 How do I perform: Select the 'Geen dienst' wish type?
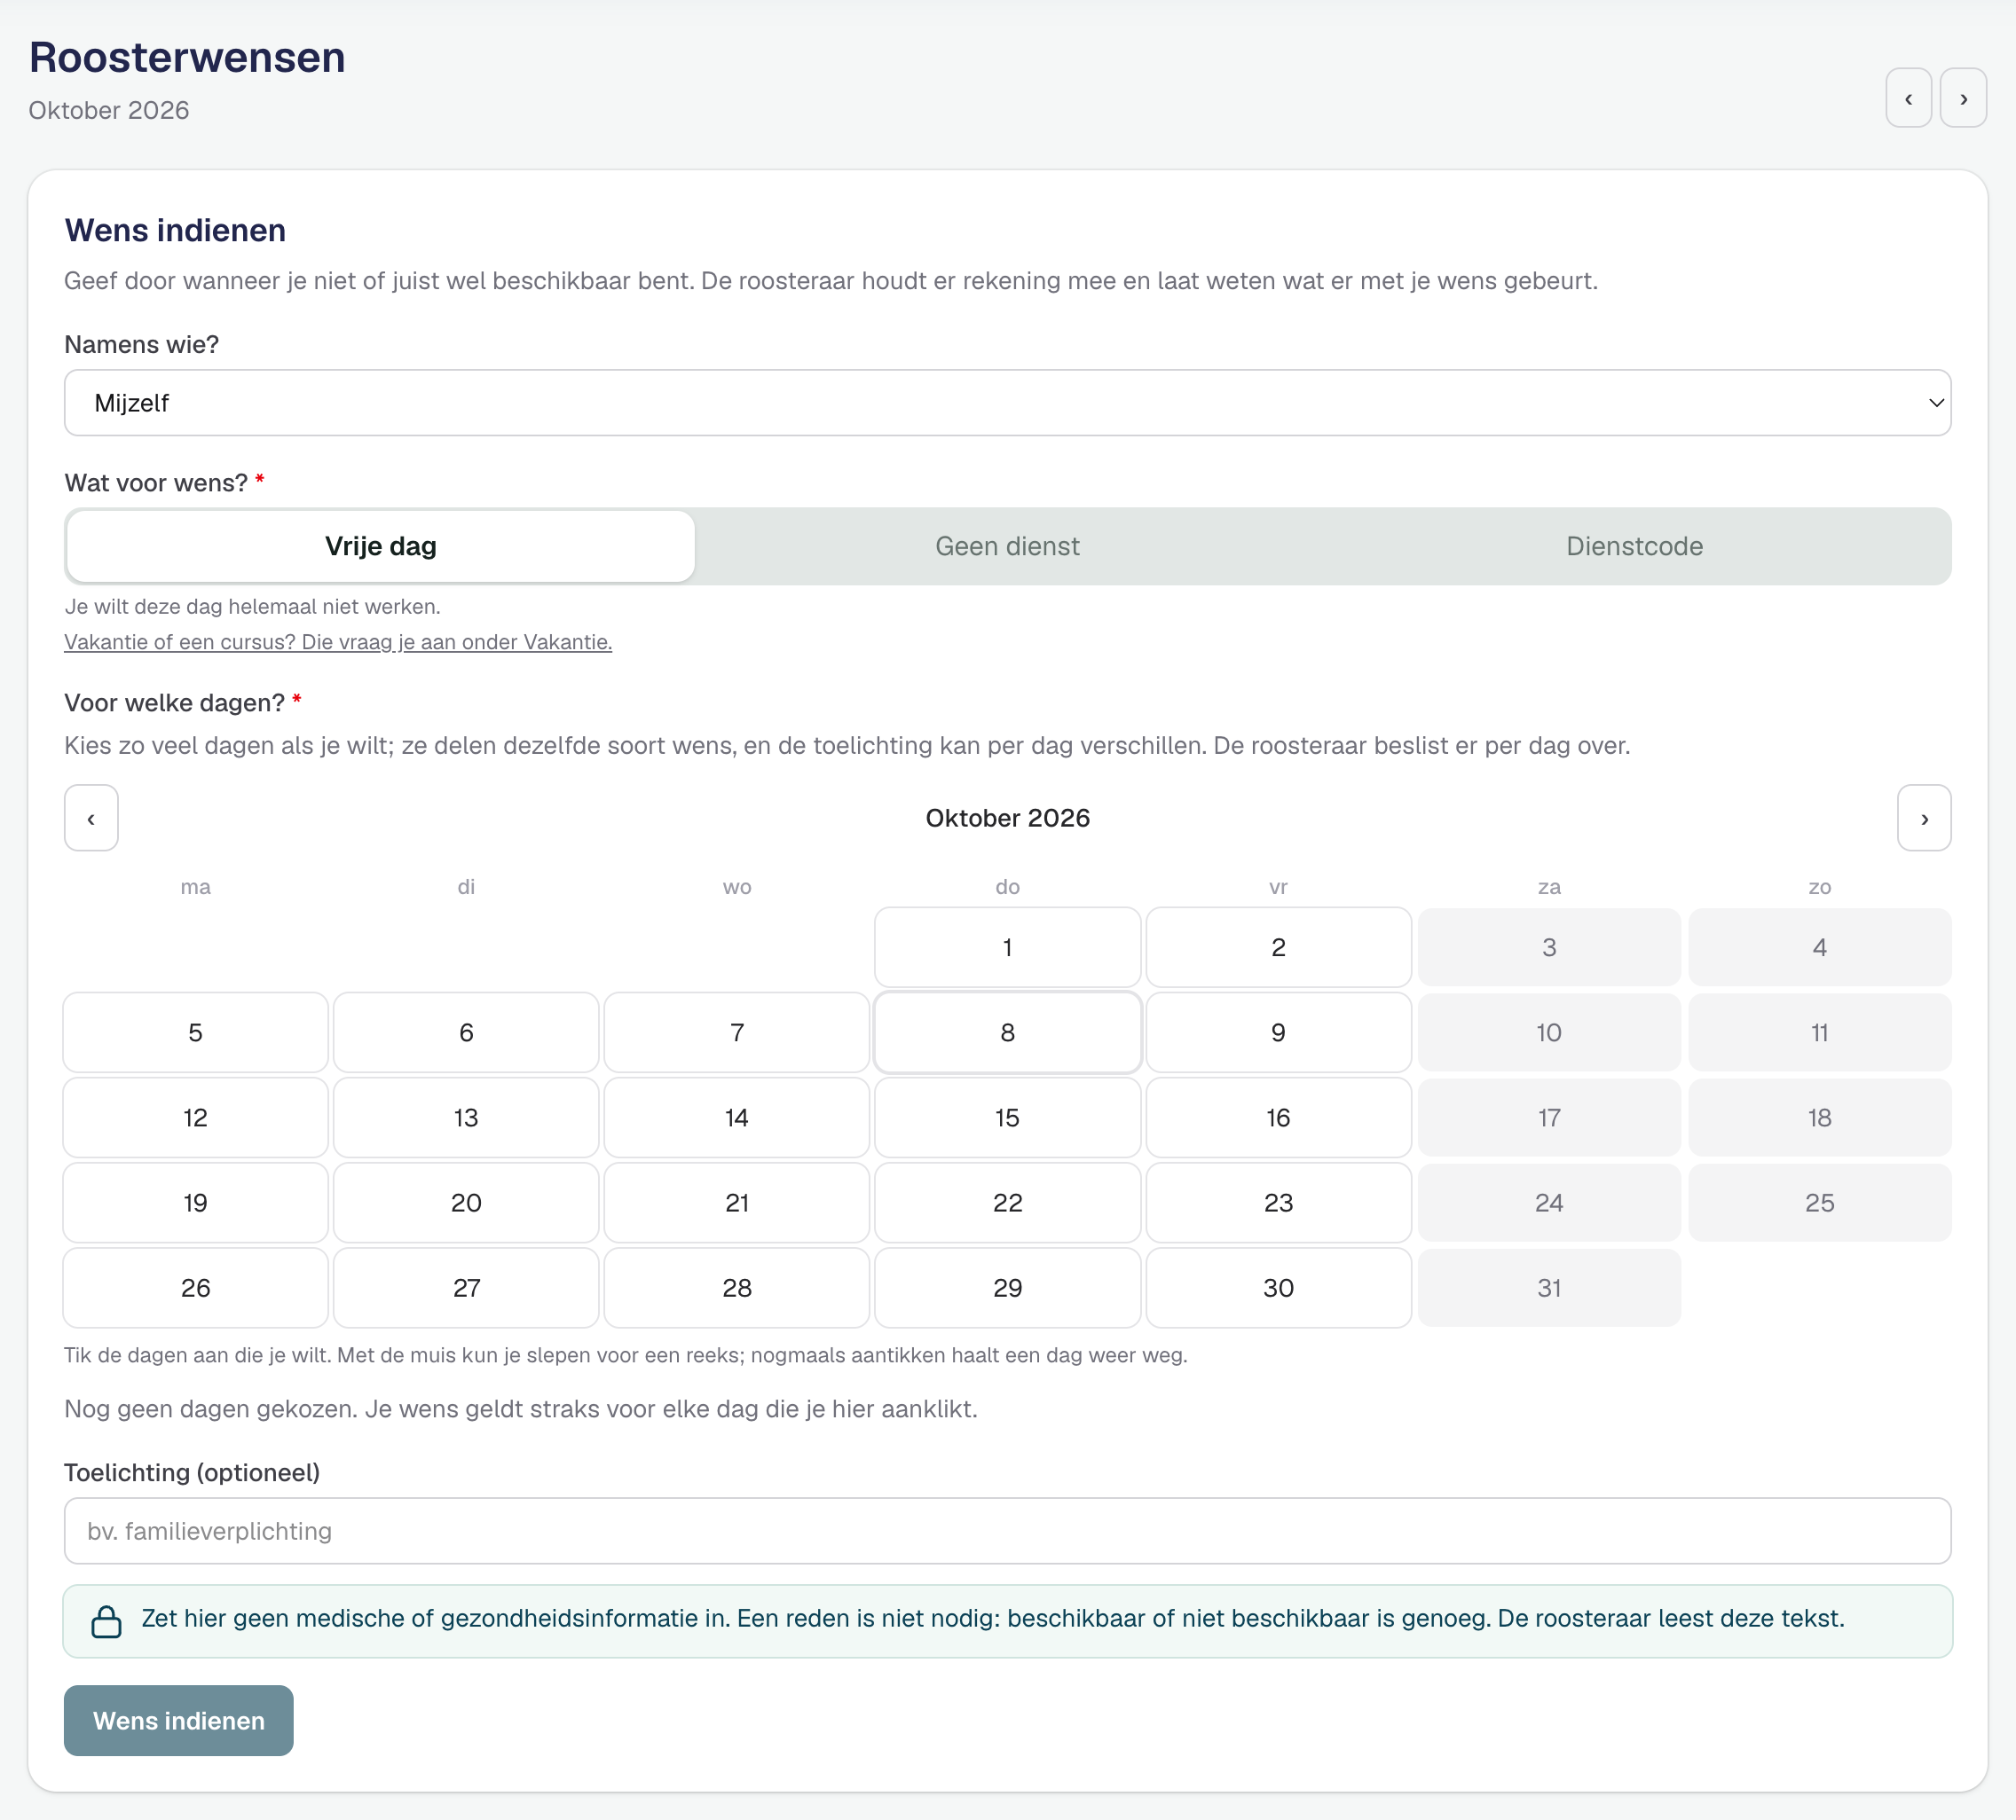tap(1007, 545)
